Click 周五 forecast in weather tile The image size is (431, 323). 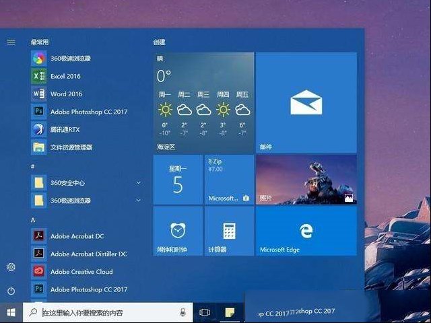(242, 114)
